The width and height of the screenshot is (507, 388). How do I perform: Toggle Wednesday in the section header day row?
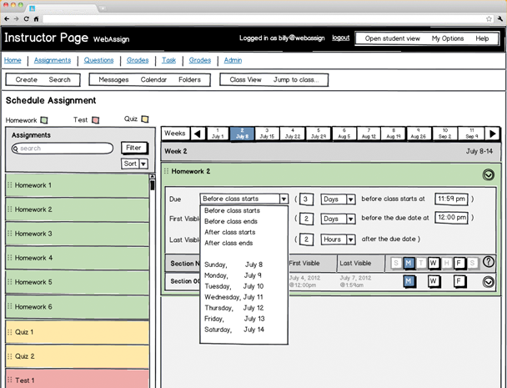(433, 263)
